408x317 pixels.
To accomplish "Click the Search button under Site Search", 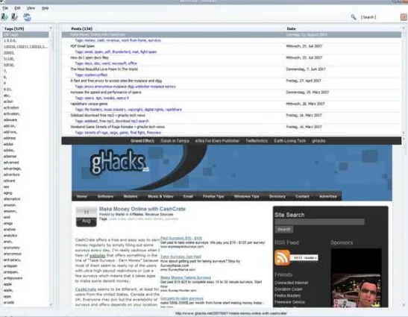I will tap(284, 230).
